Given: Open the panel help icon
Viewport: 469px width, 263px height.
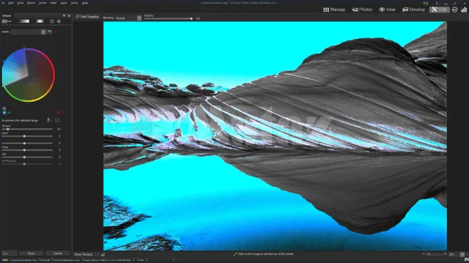Looking at the screenshot, I should [x=59, y=21].
